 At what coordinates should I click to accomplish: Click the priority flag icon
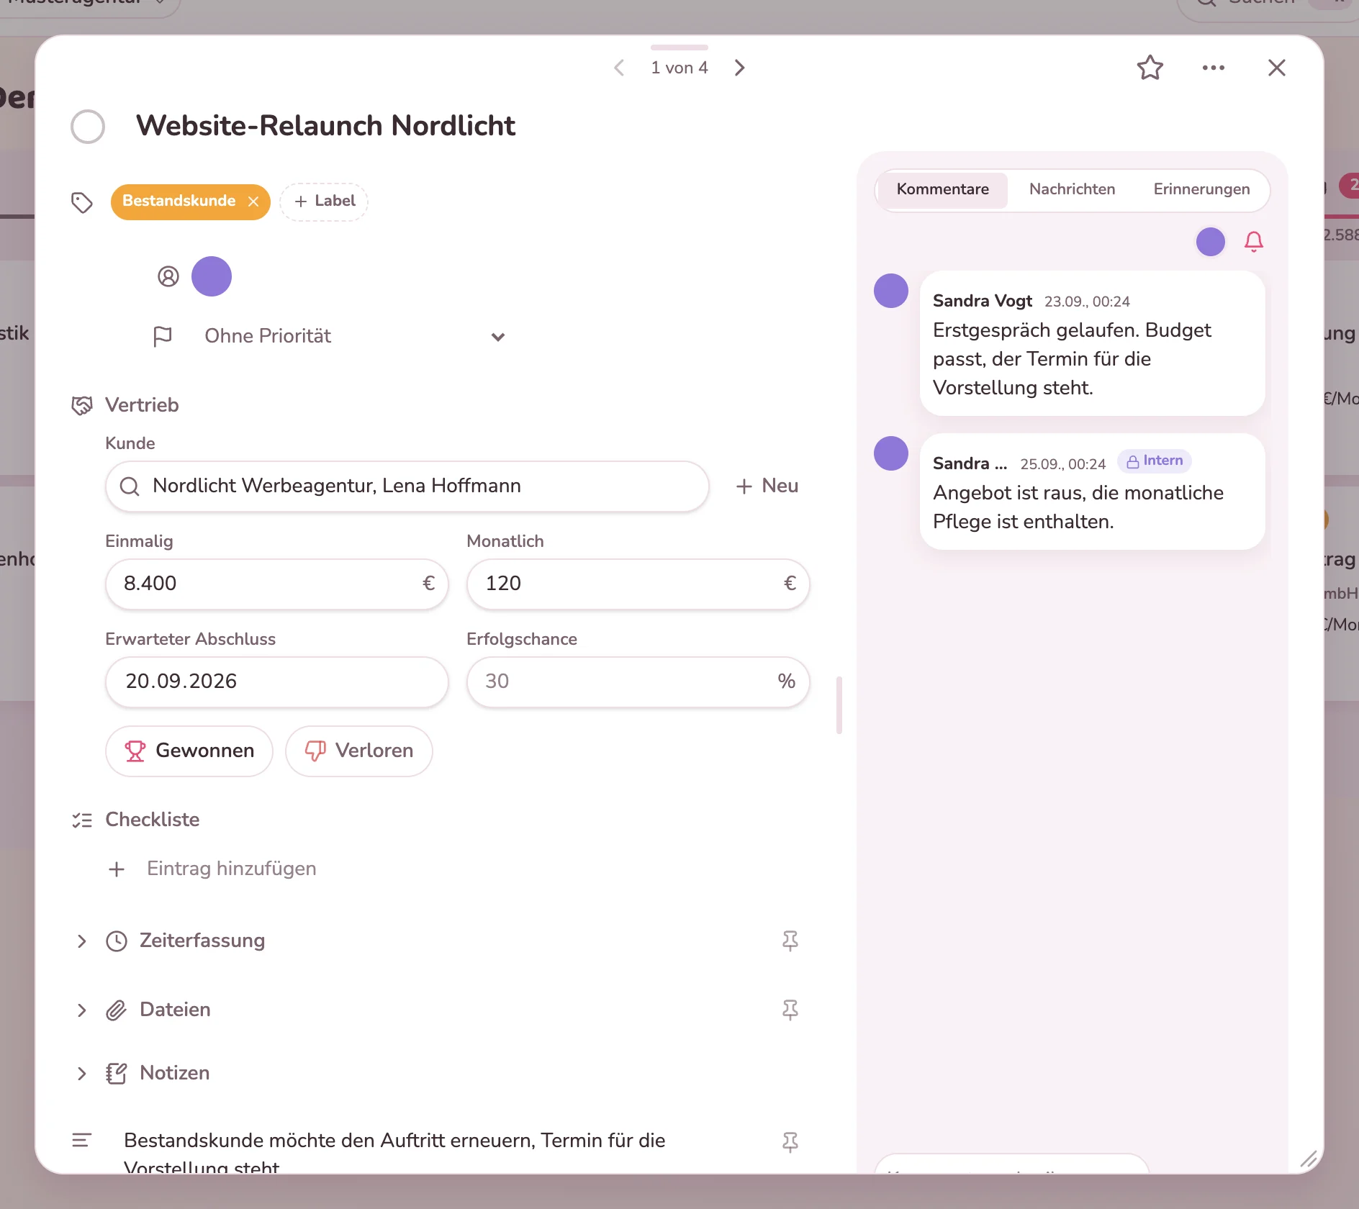click(x=163, y=336)
